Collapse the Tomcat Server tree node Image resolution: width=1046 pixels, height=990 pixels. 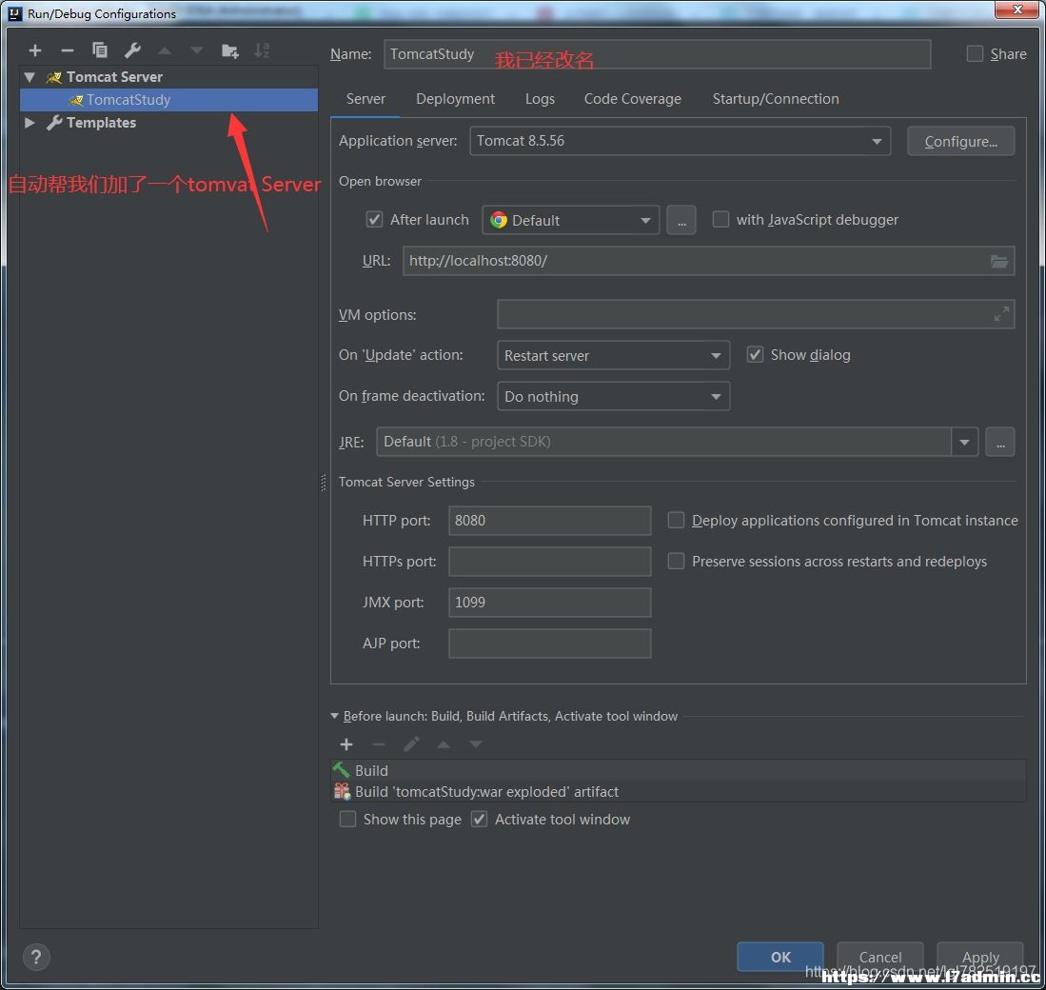[30, 77]
